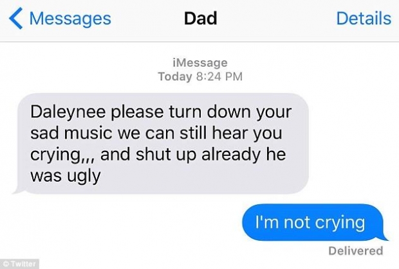
Task: Click the word "crying,,," in the gray bubble
Action: click(63, 155)
